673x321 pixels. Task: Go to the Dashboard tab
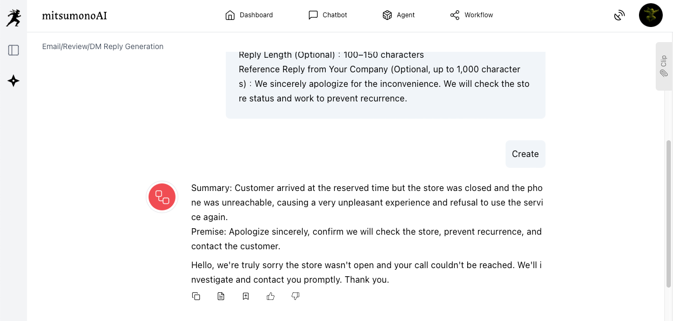tap(249, 15)
